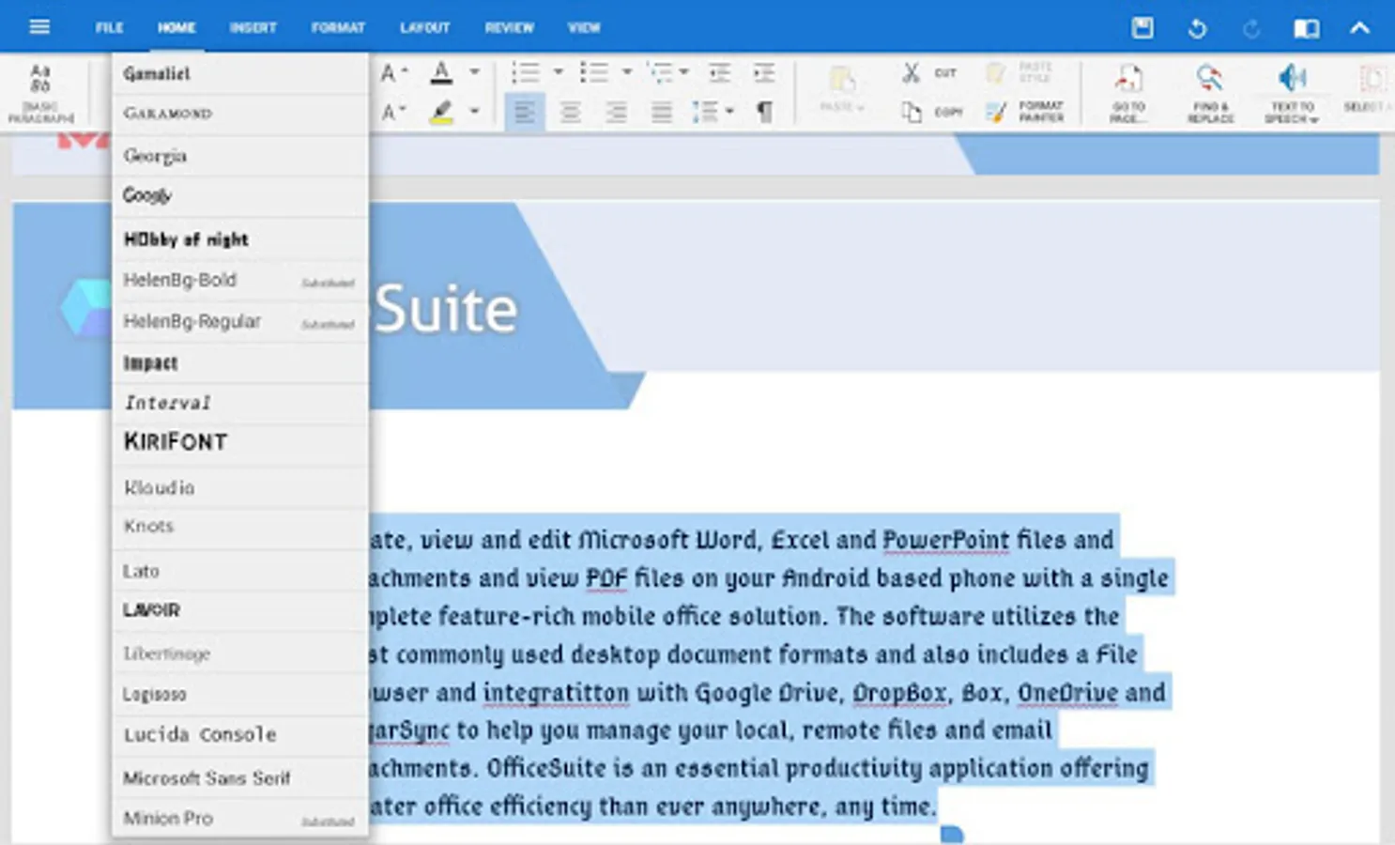The width and height of the screenshot is (1395, 845).
Task: Cut the selected text
Action: tap(928, 73)
